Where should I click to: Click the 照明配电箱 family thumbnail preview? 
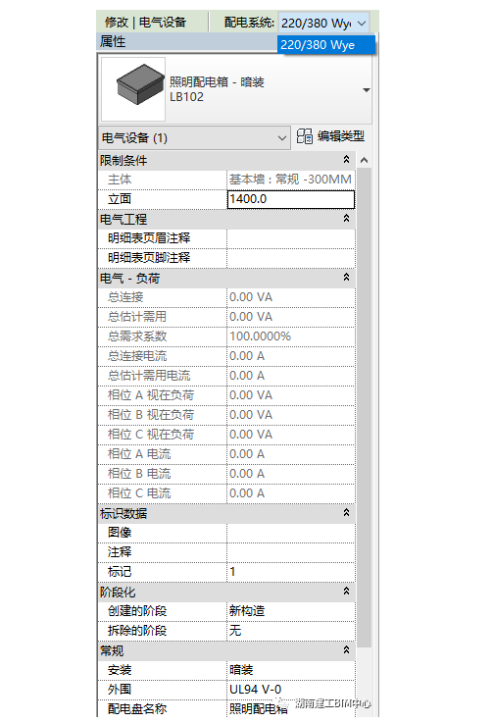point(133,89)
